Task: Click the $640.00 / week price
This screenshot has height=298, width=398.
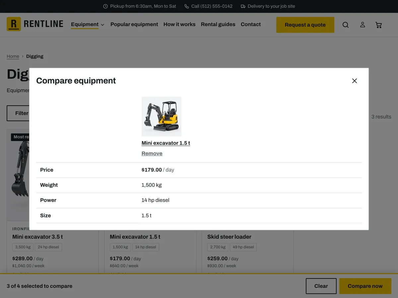Action: tap(124, 266)
